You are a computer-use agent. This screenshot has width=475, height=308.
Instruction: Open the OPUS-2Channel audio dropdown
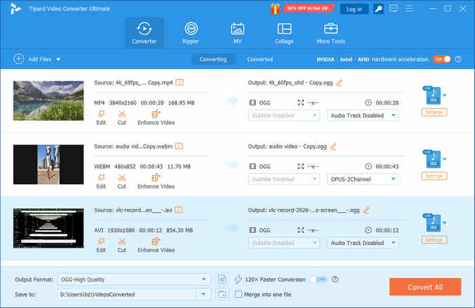coord(362,179)
